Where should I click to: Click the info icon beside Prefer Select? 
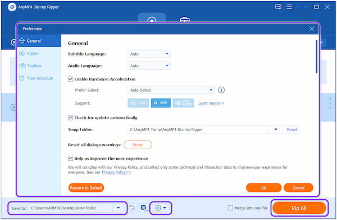[221, 90]
